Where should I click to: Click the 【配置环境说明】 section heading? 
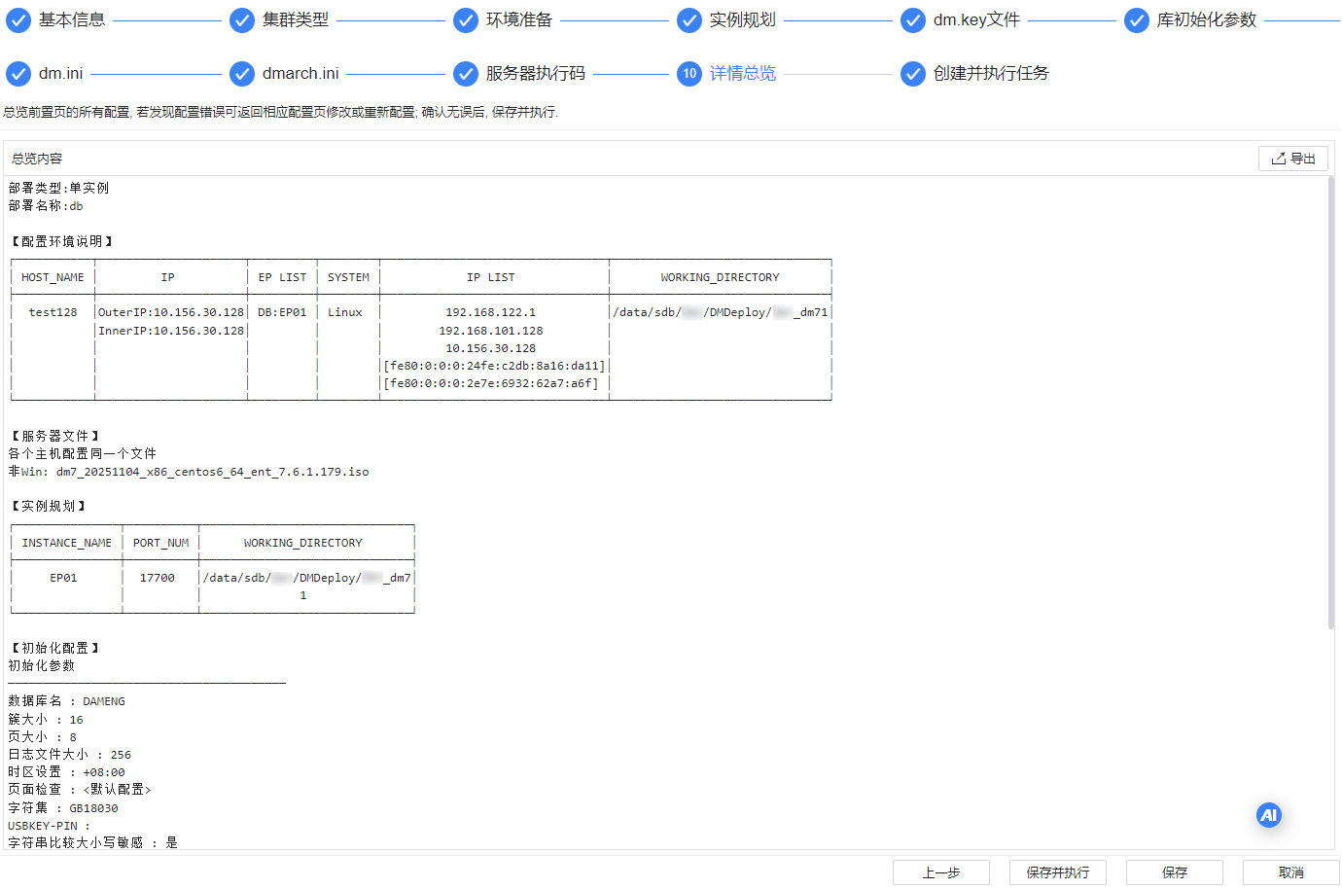coord(61,241)
